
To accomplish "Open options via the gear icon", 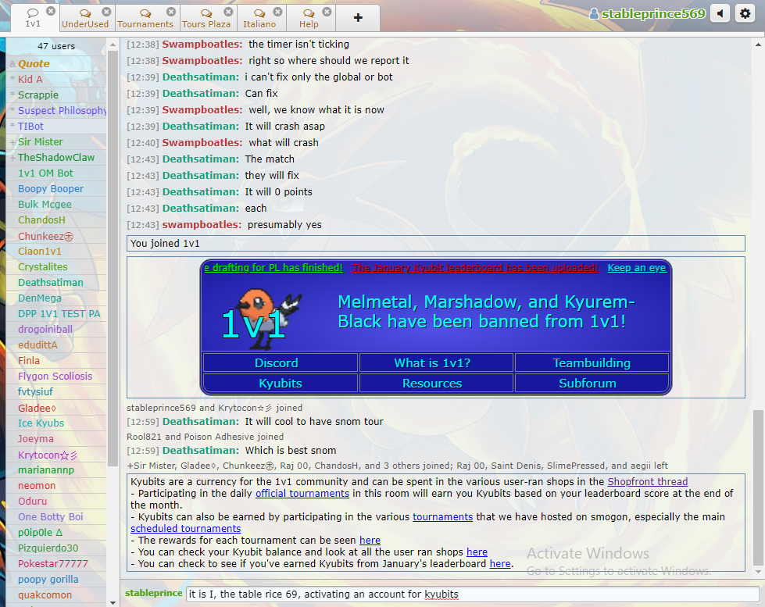I will click(x=745, y=14).
